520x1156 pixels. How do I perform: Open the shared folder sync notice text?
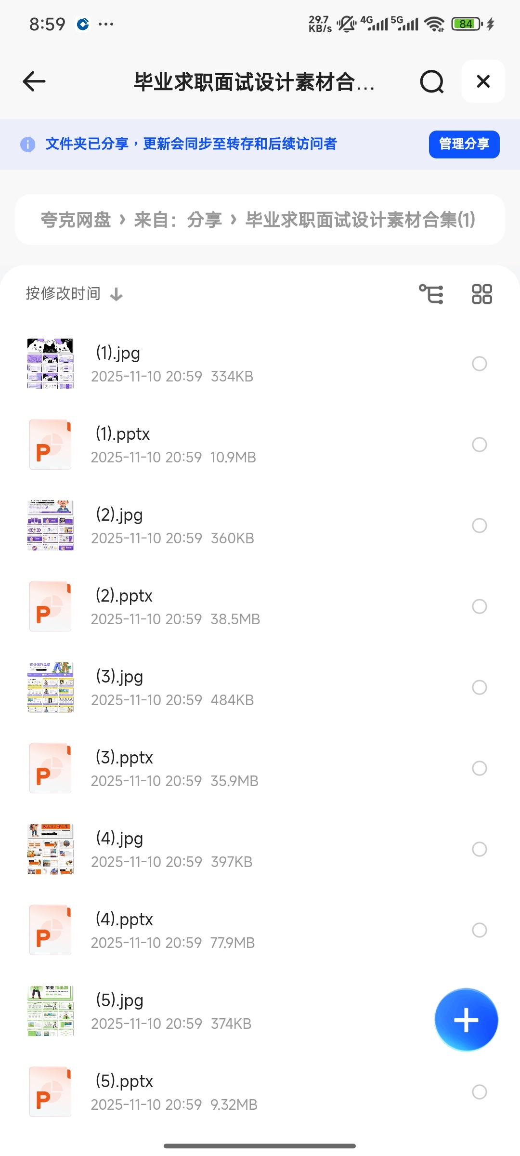pos(191,144)
